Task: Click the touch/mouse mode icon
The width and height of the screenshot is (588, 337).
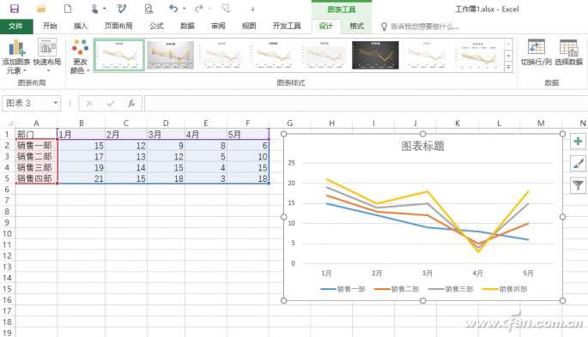Action: (94, 9)
